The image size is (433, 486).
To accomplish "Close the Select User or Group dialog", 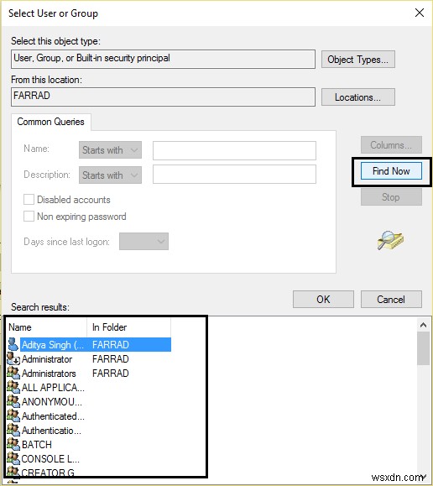I will click(x=420, y=13).
